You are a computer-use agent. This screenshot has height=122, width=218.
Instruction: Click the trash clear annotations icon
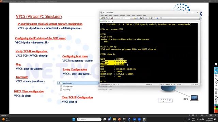click(x=216, y=93)
